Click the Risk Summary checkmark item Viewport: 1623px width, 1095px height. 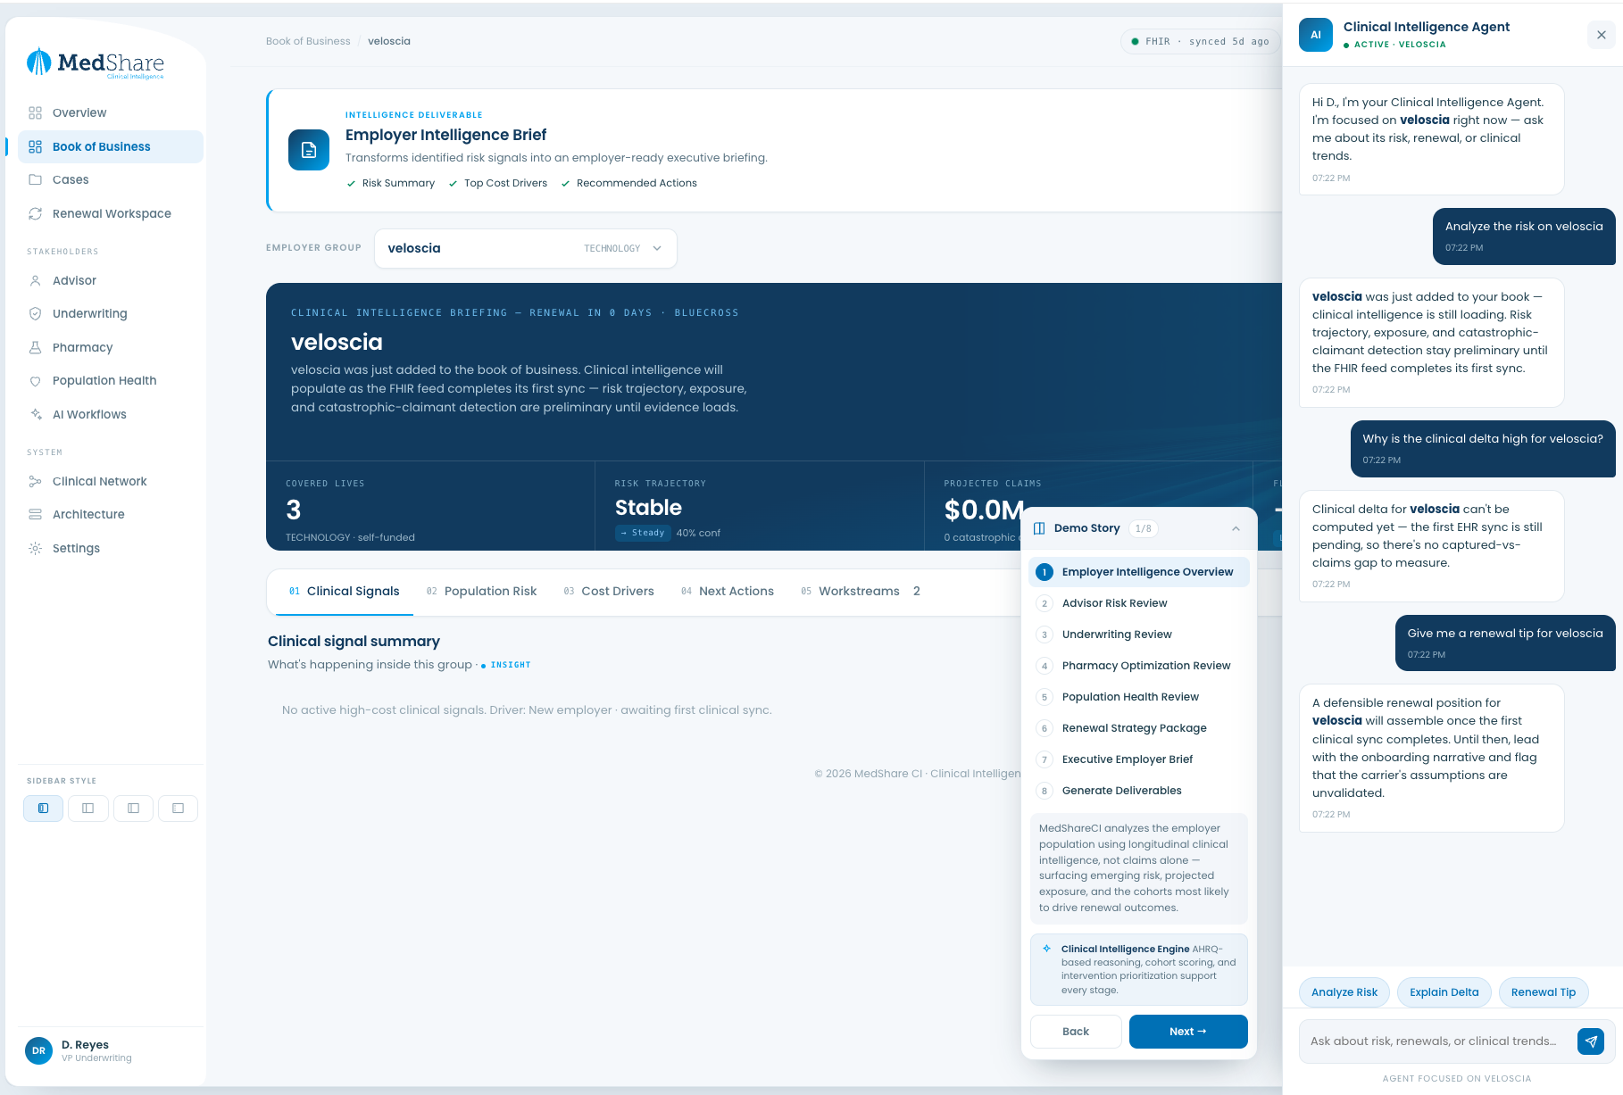click(391, 183)
